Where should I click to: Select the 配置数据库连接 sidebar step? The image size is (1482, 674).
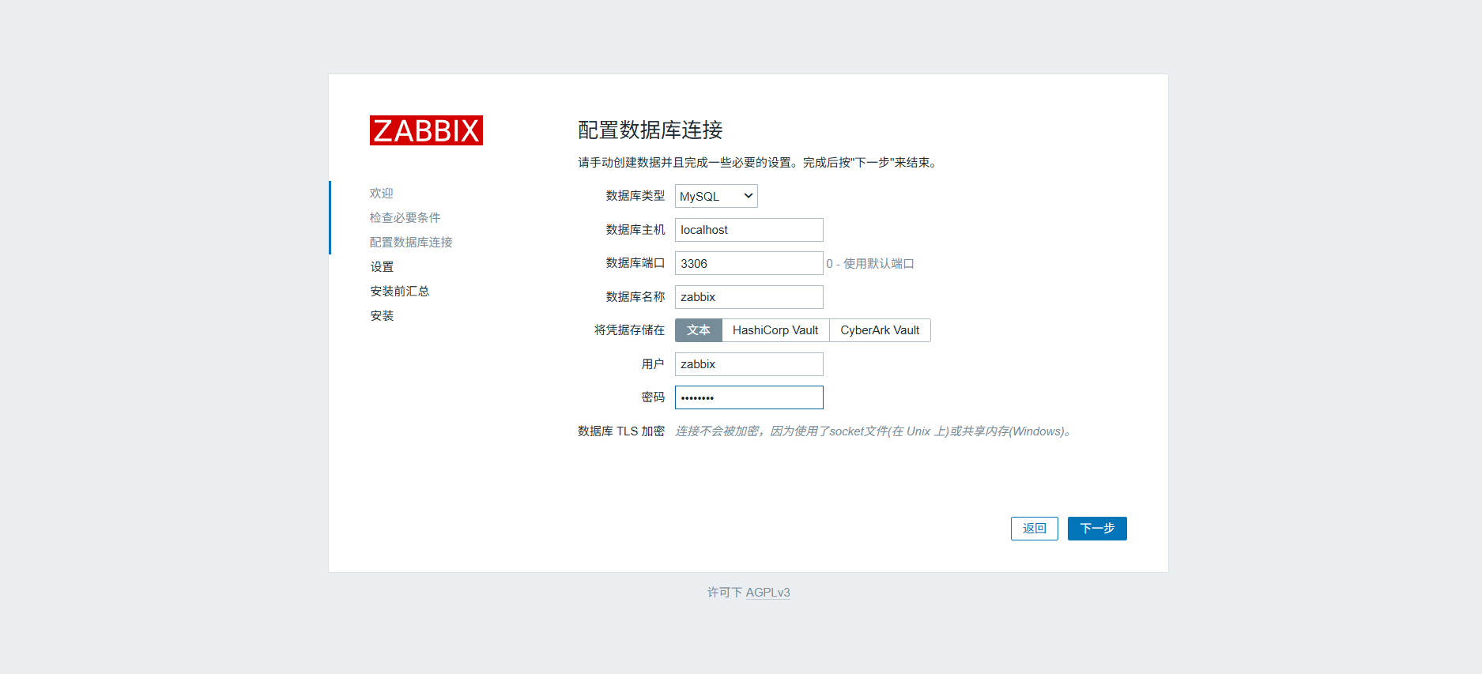[411, 243]
